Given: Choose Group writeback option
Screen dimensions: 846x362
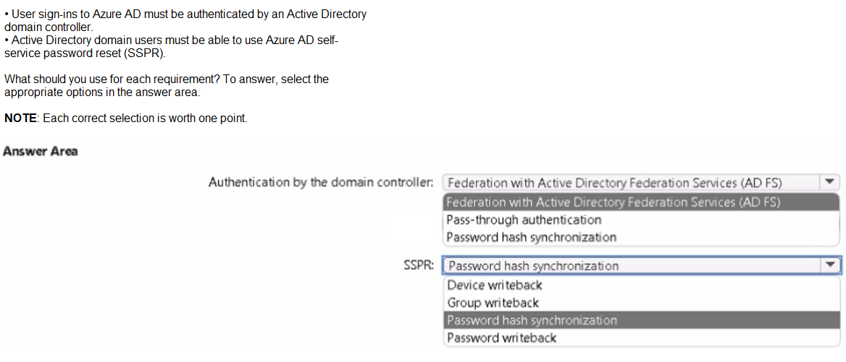Looking at the screenshot, I should 641,302.
